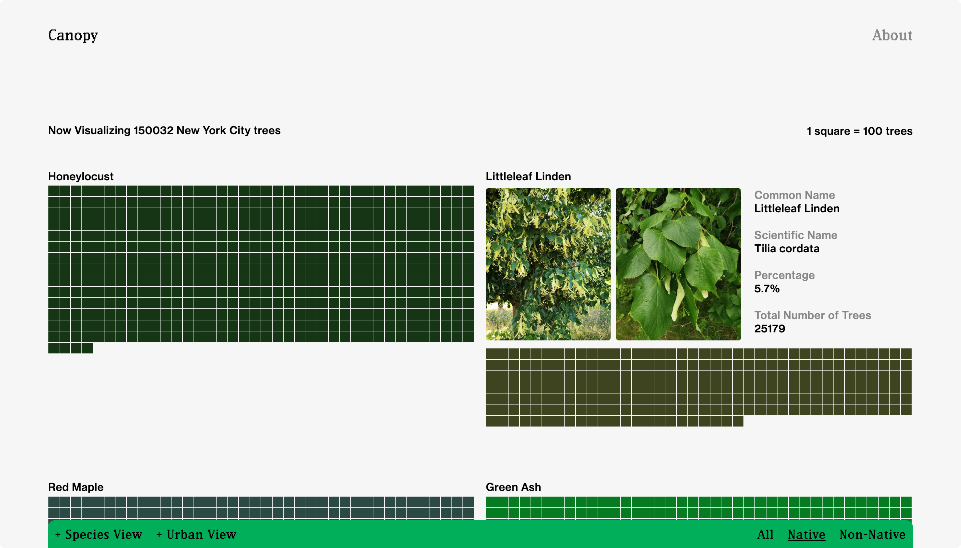Expand the Species View menu
This screenshot has width=961, height=548.
(103, 534)
